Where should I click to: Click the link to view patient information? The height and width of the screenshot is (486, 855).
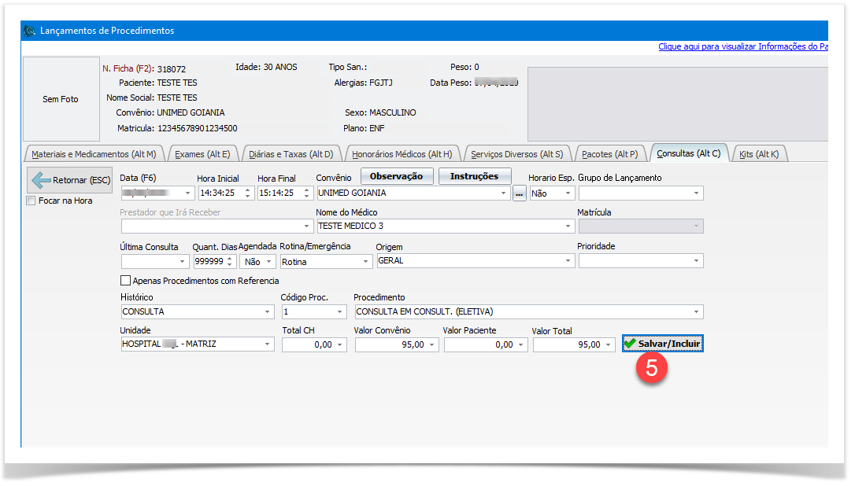click(742, 47)
